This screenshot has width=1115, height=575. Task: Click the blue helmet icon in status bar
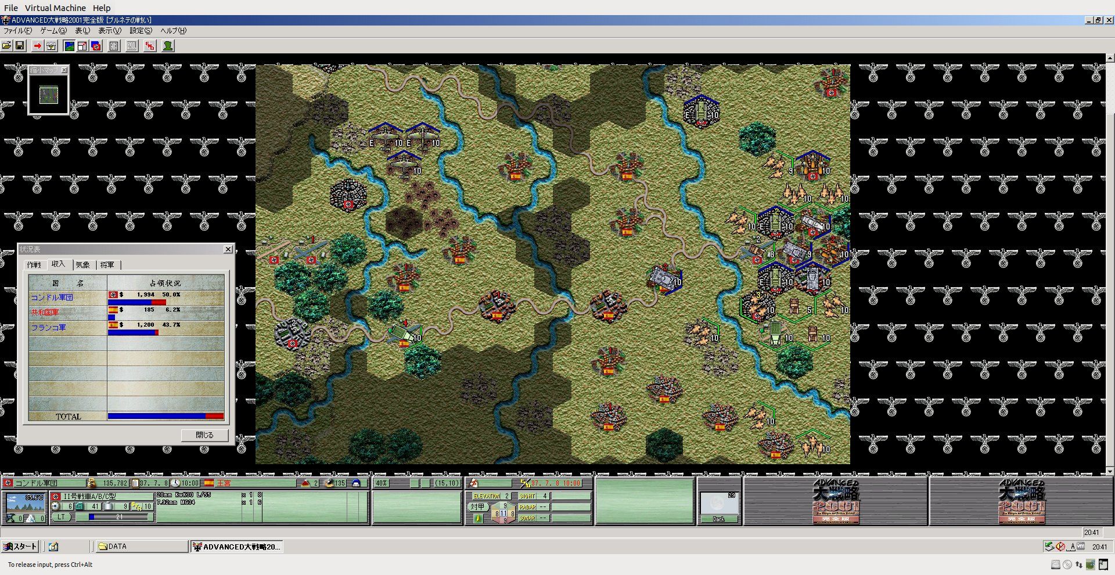point(357,483)
